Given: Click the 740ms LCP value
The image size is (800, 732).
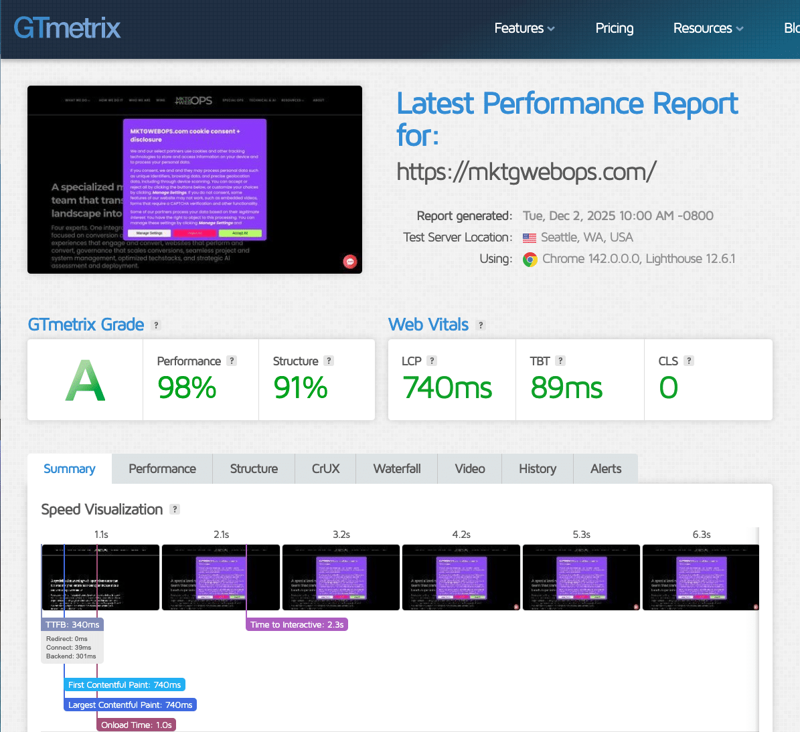Looking at the screenshot, I should 447,387.
